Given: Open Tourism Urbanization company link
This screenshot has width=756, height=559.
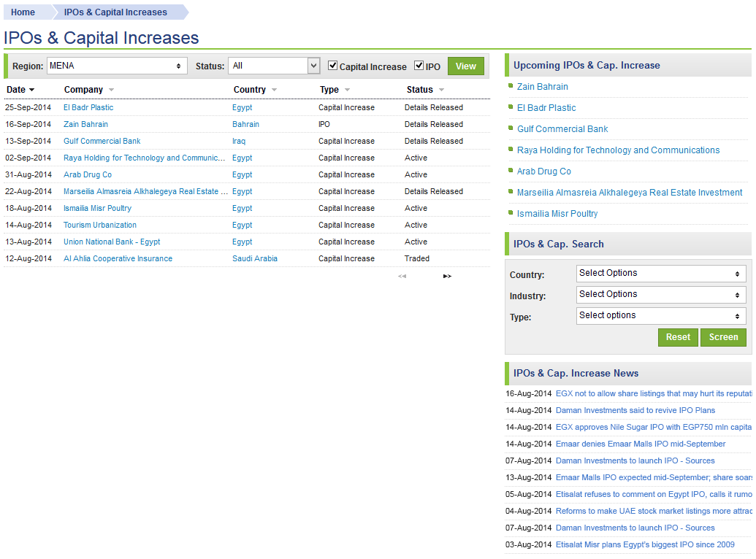Looking at the screenshot, I should tap(100, 225).
